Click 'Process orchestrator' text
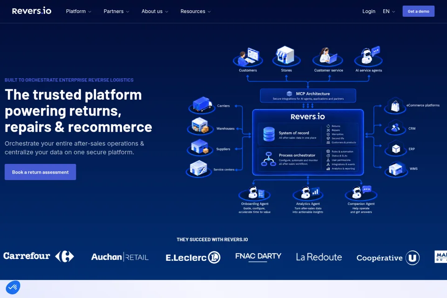This screenshot has width=447, height=298. tap(297, 155)
